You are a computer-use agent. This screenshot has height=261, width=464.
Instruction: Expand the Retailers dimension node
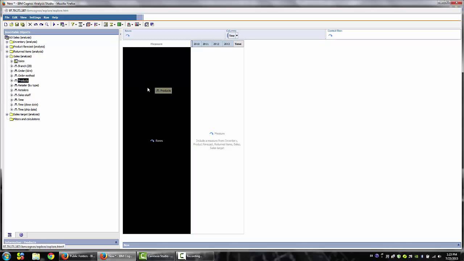coord(11,90)
